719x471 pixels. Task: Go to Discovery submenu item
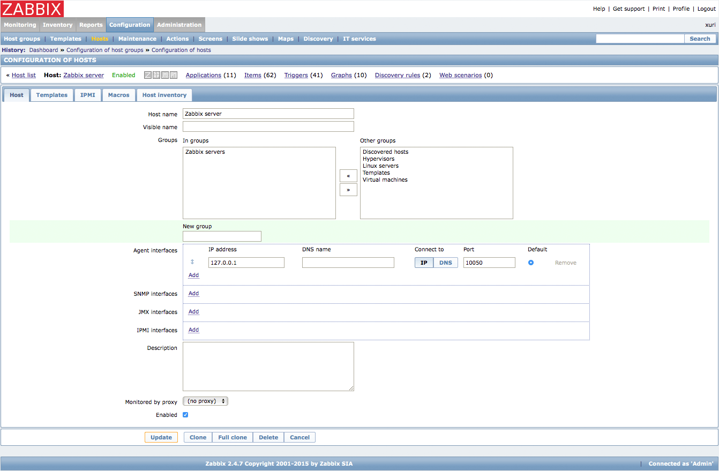[318, 39]
